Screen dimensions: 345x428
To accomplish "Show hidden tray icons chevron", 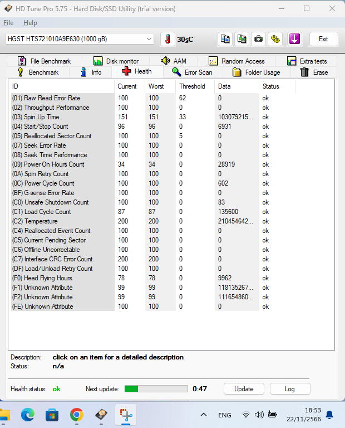I will click(x=204, y=415).
